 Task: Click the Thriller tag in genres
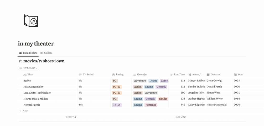(163, 99)
